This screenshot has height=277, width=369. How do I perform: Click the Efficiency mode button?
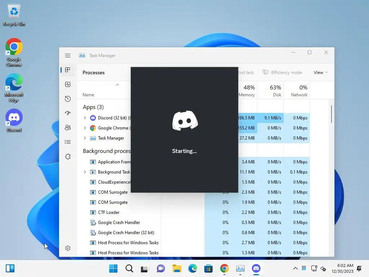coord(283,72)
